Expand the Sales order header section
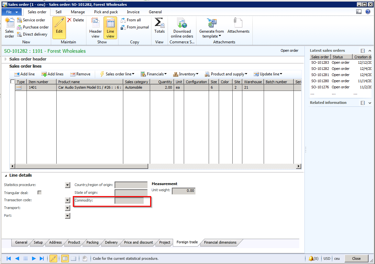 [x=6, y=59]
